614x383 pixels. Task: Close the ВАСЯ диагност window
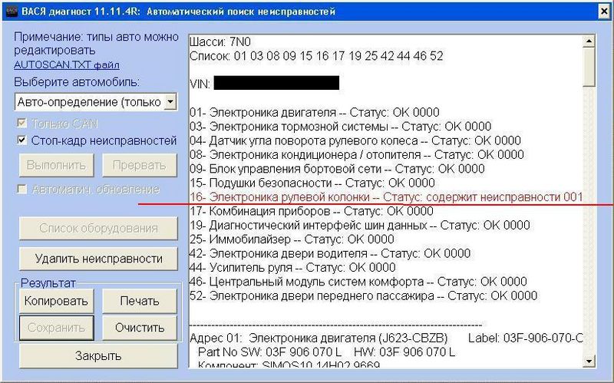(x=605, y=12)
